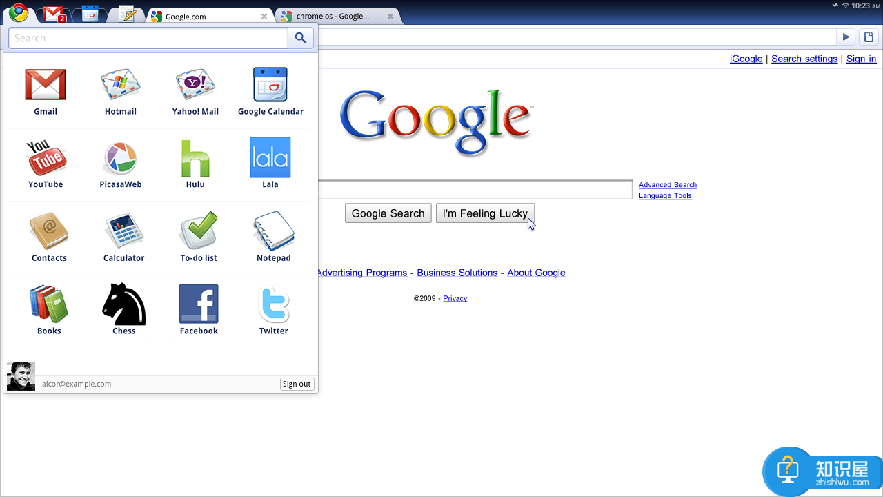Launch the Books app
This screenshot has height=497, width=883.
pos(49,304)
